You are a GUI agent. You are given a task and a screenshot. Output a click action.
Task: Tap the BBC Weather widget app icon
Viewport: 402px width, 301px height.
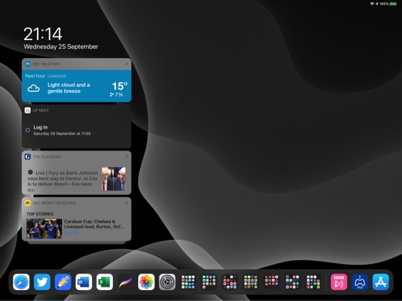27,64
